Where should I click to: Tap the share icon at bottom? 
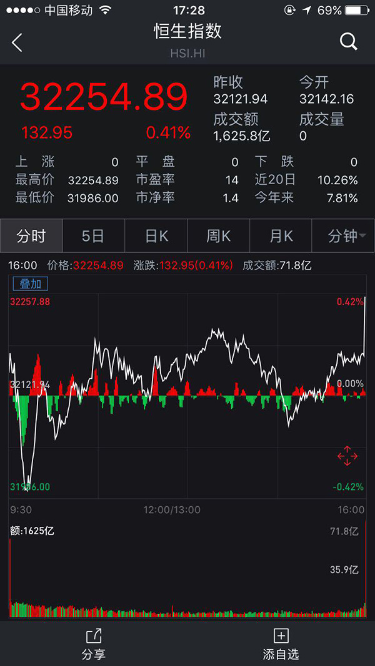[x=94, y=636]
